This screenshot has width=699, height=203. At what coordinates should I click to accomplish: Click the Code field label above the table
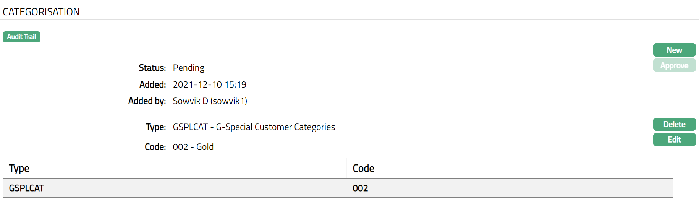click(155, 147)
